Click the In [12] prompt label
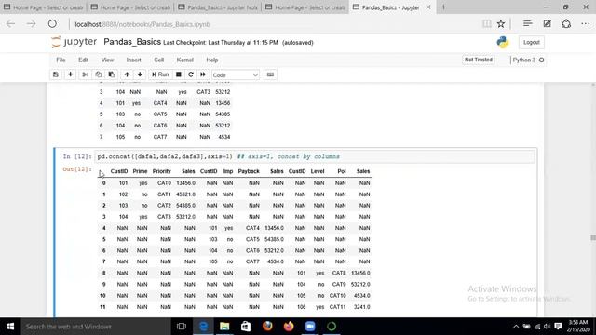 [x=77, y=156]
